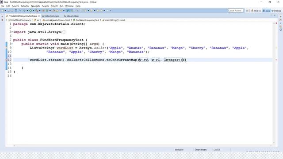Image resolution: width=283 pixels, height=159 pixels.
Task: Switch to the Debug perspective
Action: point(276,11)
